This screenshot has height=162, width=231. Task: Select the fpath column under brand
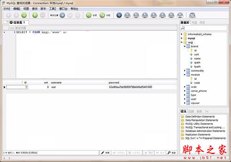point(197,66)
